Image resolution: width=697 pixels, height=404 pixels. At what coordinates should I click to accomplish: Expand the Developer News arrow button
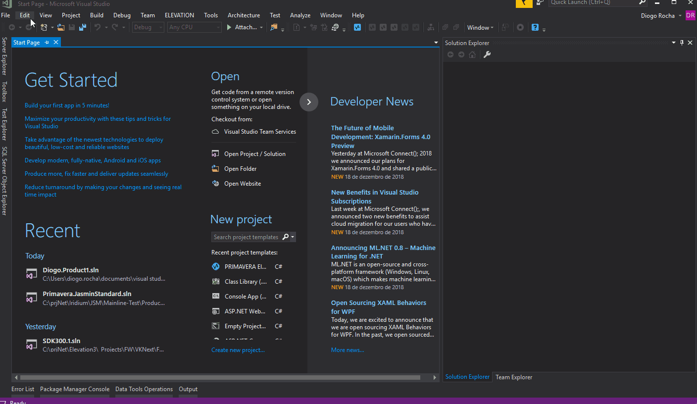[x=309, y=102]
